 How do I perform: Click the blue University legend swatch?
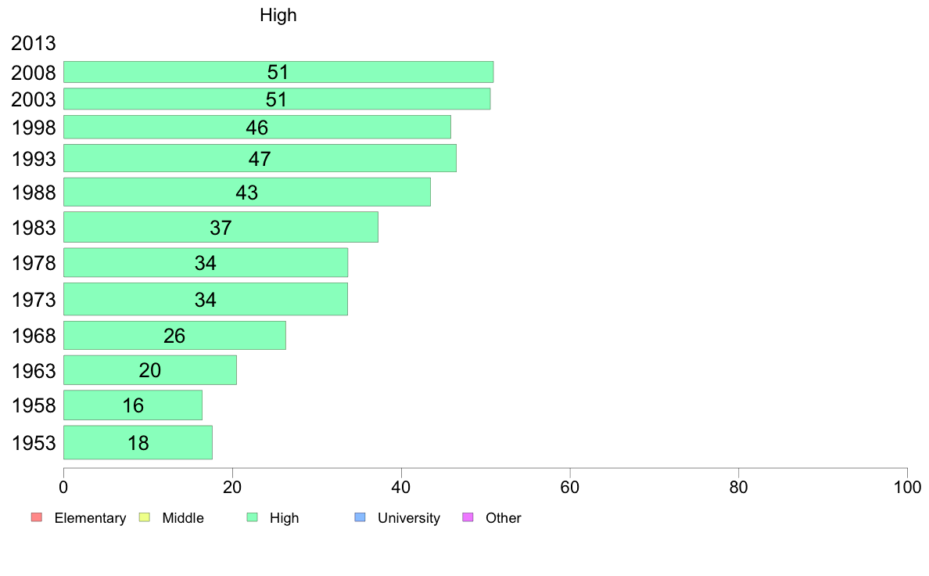click(360, 517)
